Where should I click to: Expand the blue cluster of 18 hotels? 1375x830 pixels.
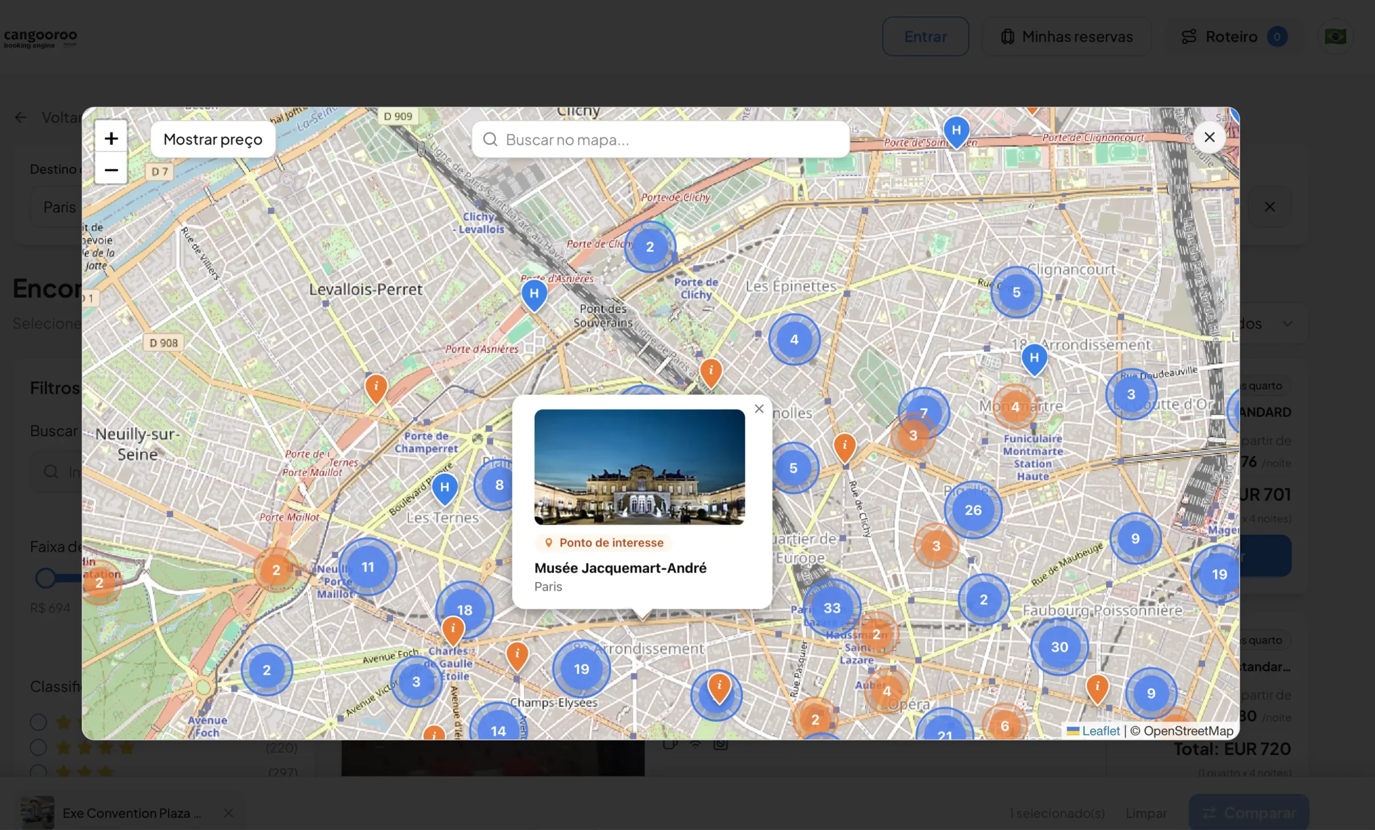click(465, 610)
